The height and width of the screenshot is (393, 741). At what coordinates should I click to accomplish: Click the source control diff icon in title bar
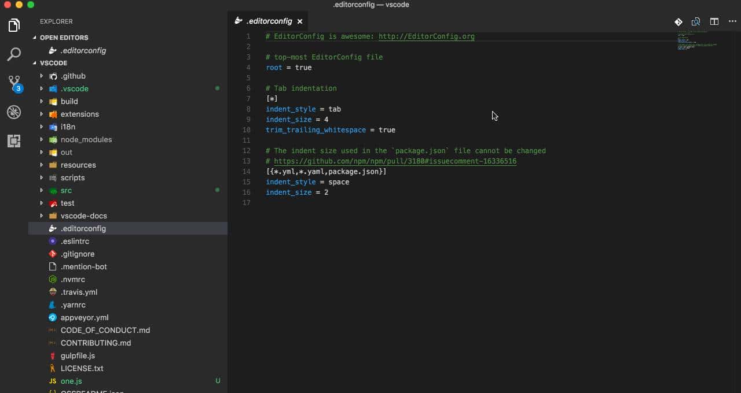tap(678, 21)
